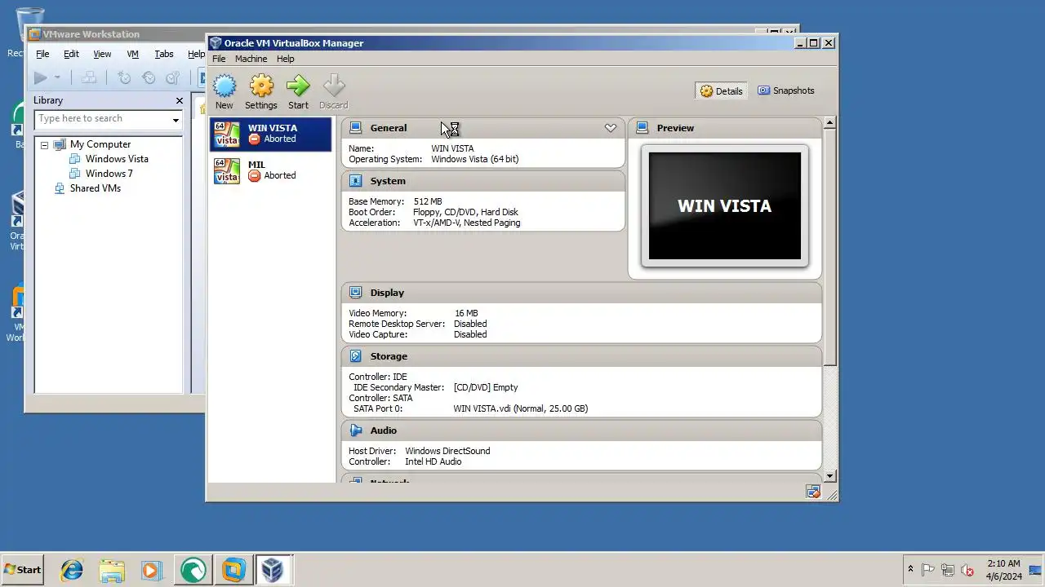Viewport: 1045px width, 587px height.
Task: Click the Preview section monitor icon
Action: (642, 128)
